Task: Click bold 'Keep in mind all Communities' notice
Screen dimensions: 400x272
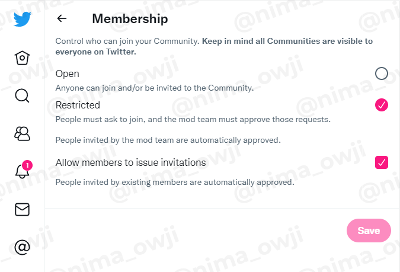Action: 214,46
